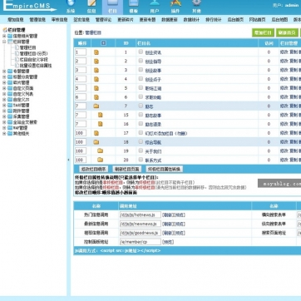Screen dimensions: 301x301
Task: Click the folder icon of column ID 19
Action: coord(101,151)
